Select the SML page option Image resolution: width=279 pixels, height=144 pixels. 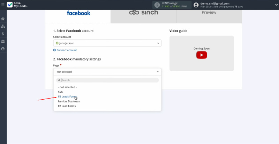60,92
